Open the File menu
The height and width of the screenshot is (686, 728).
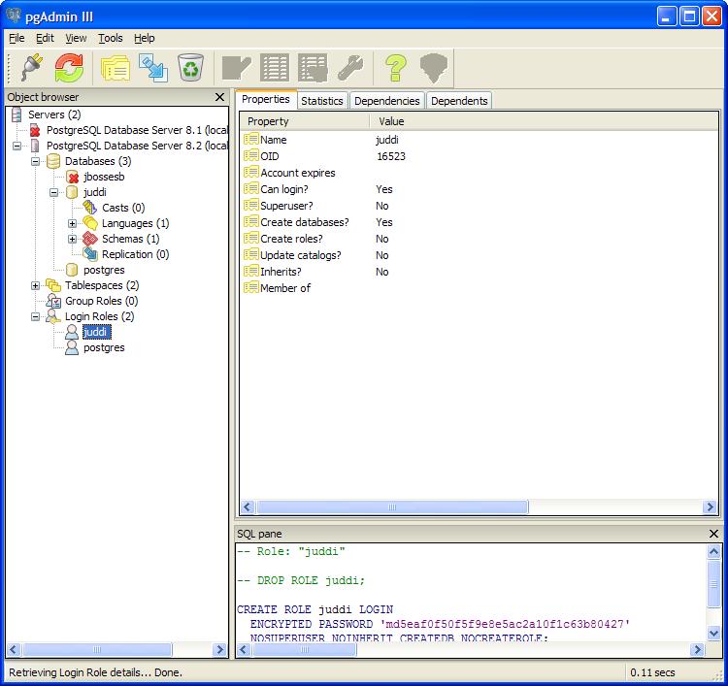[17, 38]
